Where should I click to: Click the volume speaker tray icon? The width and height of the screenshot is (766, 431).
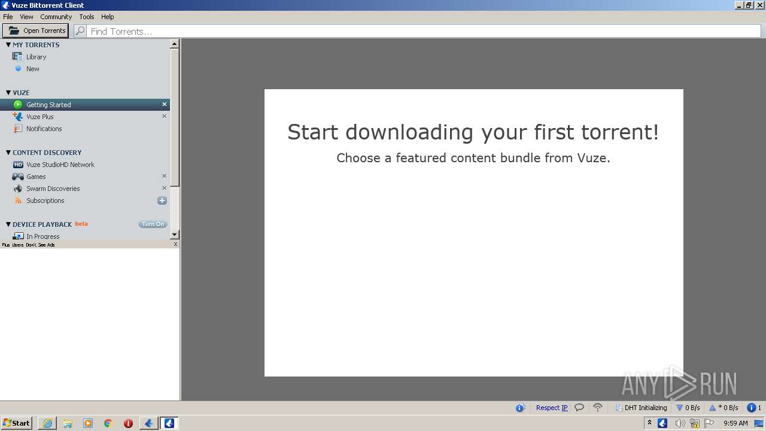click(x=680, y=423)
